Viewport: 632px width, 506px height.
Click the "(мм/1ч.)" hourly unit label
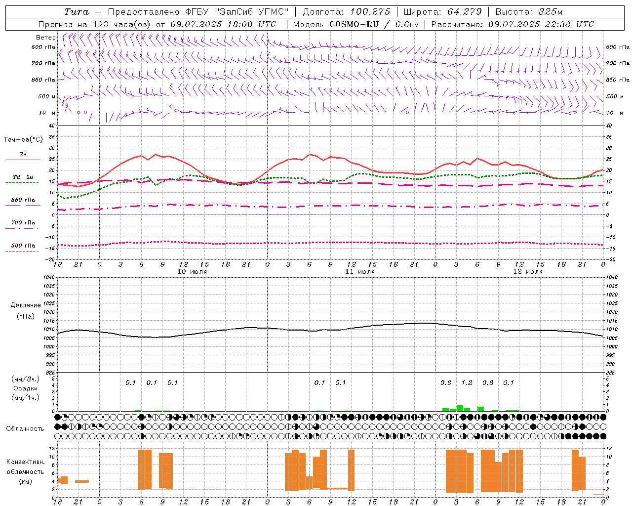26,398
